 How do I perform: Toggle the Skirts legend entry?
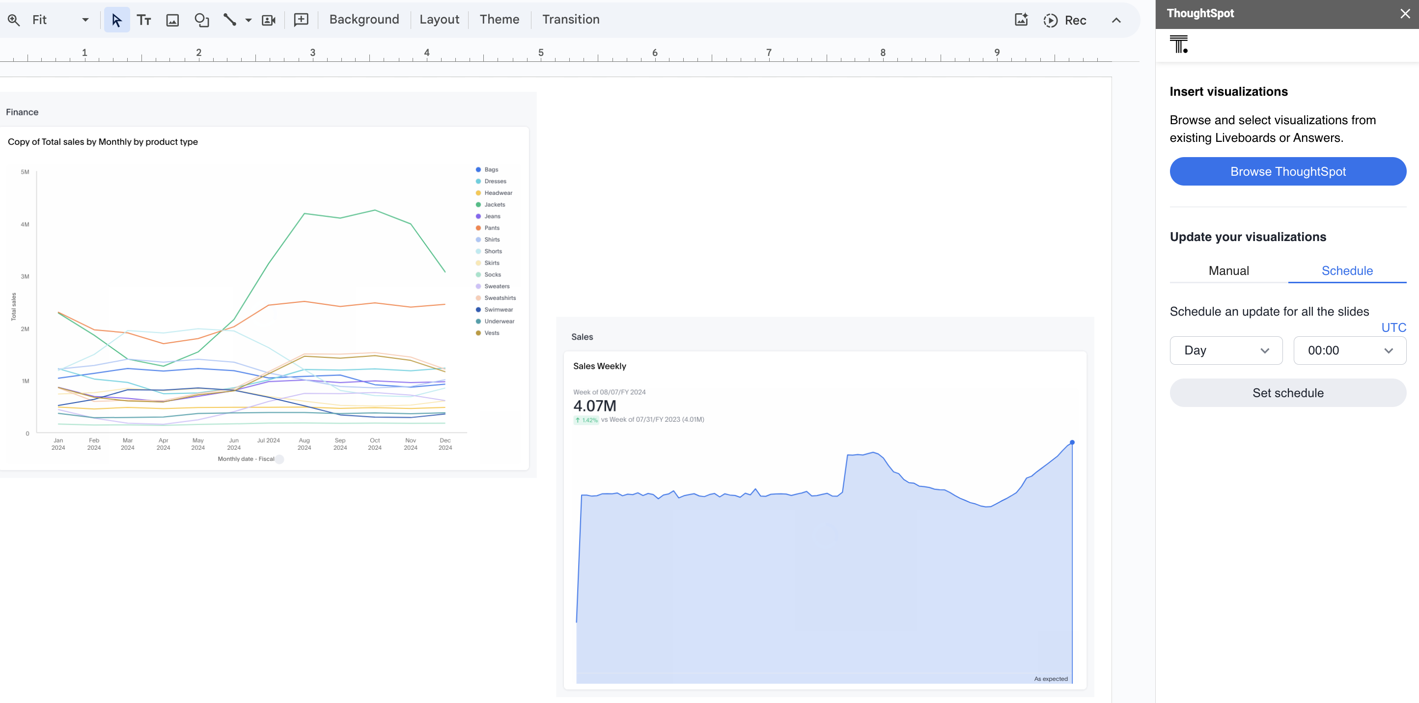(x=488, y=263)
